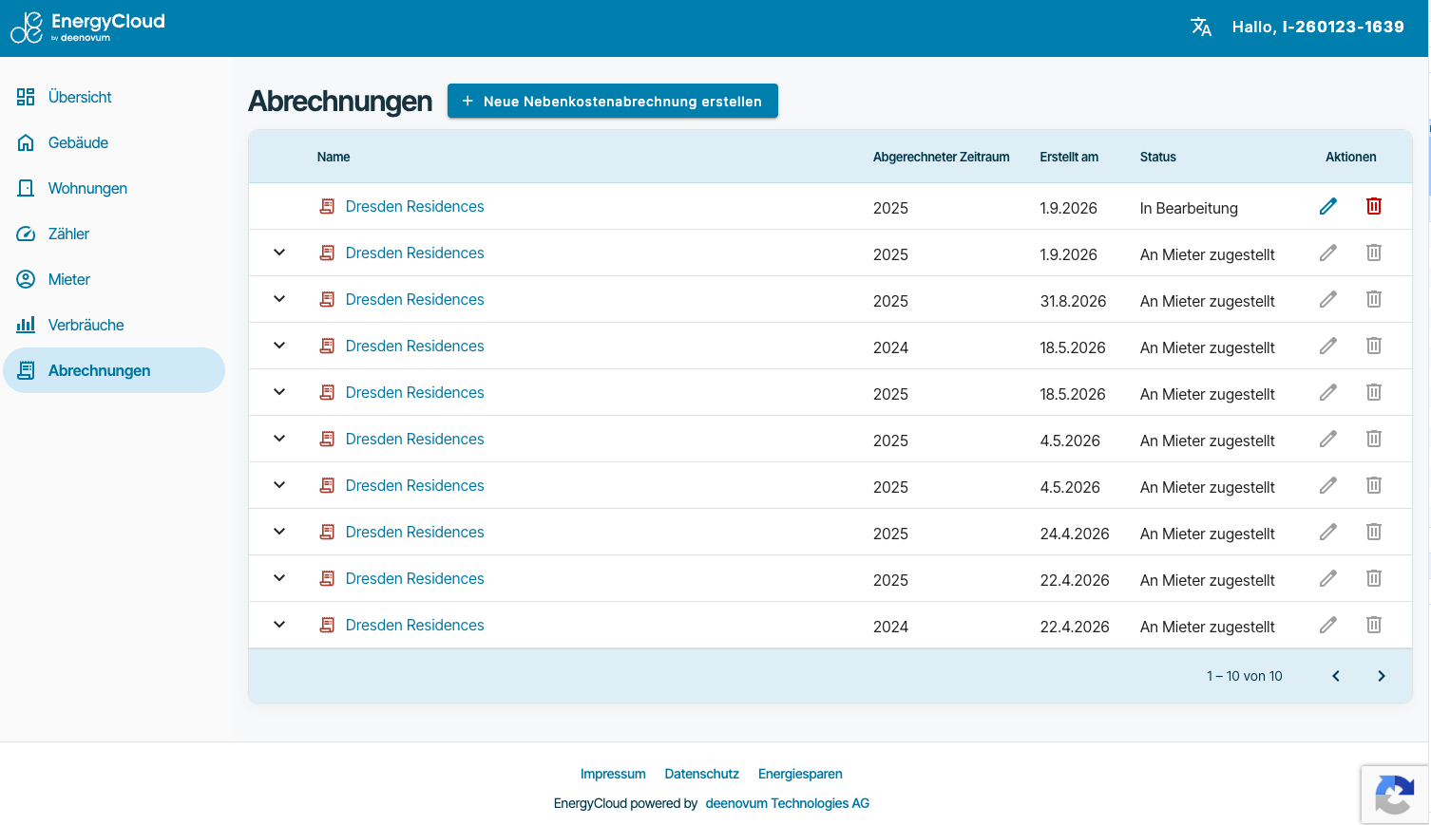Open Wohnungen section

coord(114,188)
